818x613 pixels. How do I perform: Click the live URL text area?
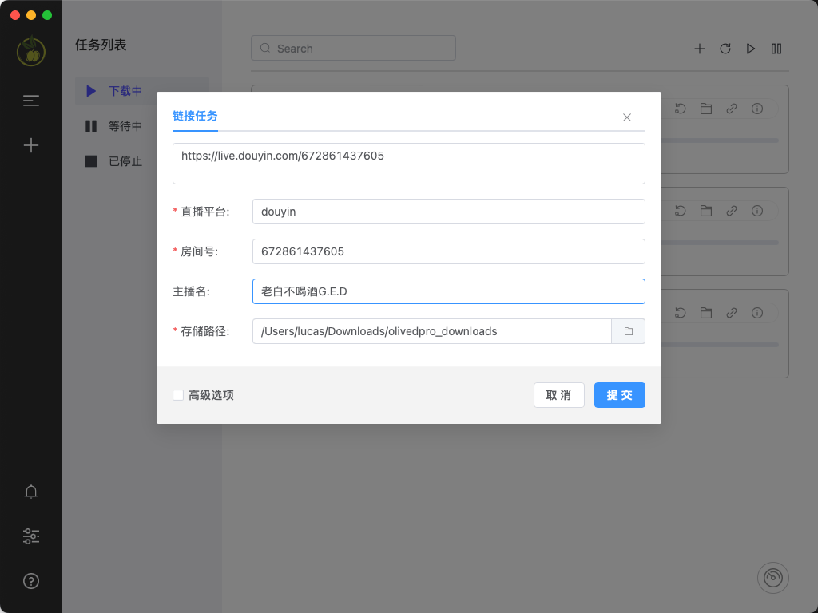point(408,164)
